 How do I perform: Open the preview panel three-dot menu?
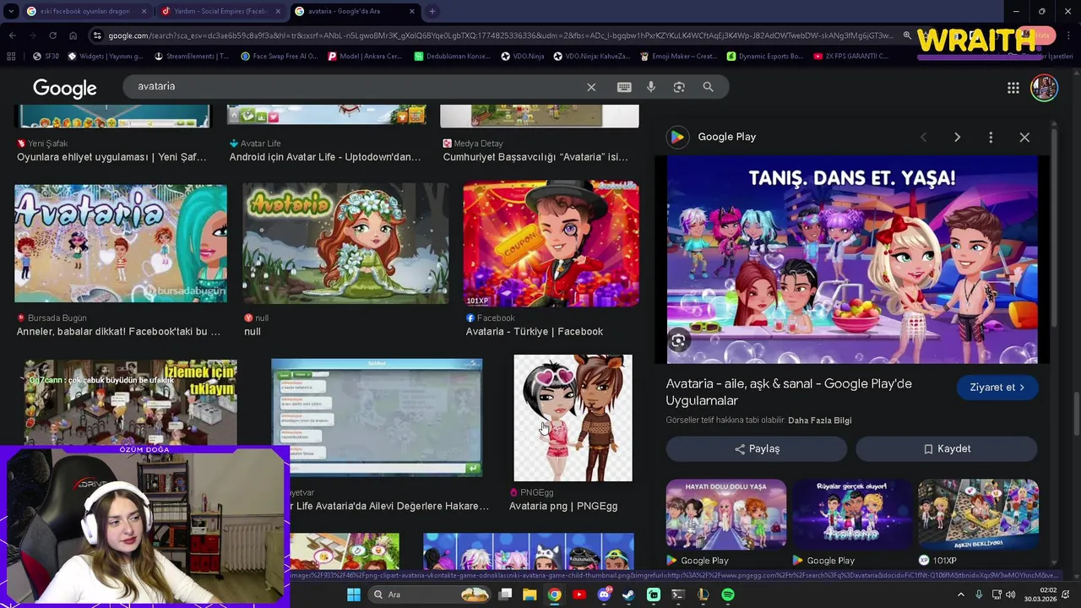coord(991,137)
